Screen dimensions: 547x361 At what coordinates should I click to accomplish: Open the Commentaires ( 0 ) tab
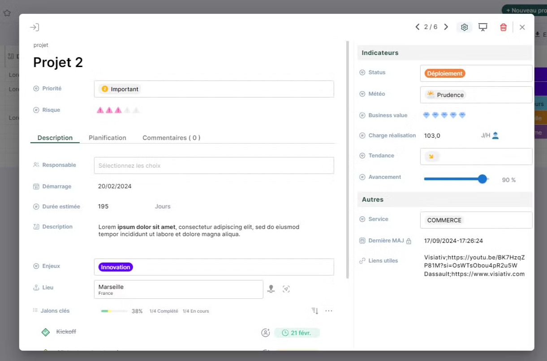171,138
